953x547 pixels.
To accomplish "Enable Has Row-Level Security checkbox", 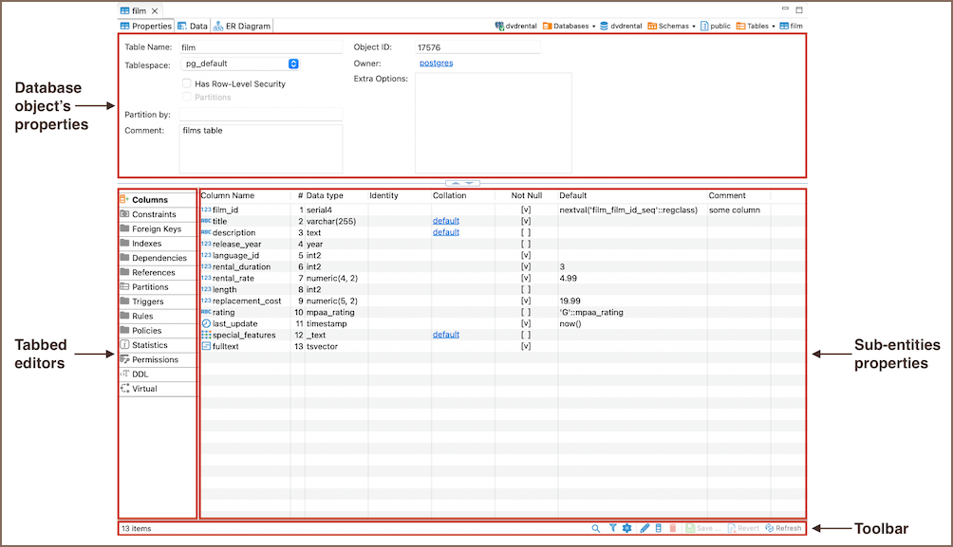I will tap(187, 83).
